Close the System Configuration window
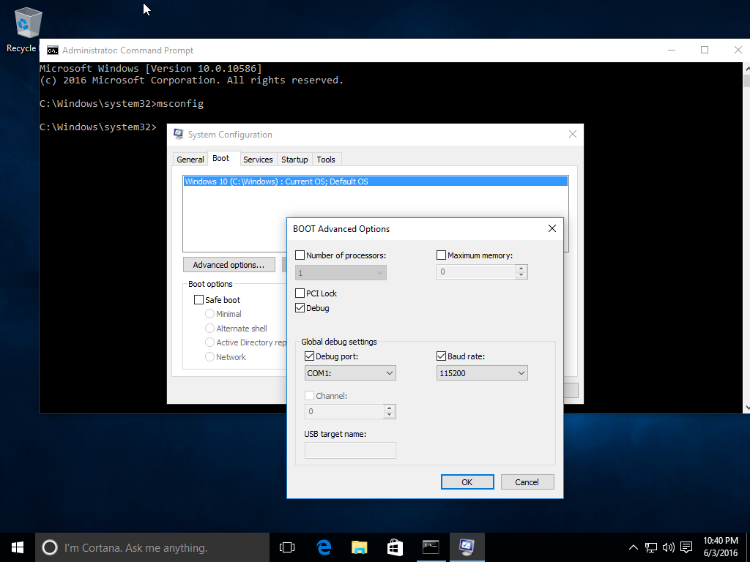This screenshot has height=562, width=750. pos(573,135)
